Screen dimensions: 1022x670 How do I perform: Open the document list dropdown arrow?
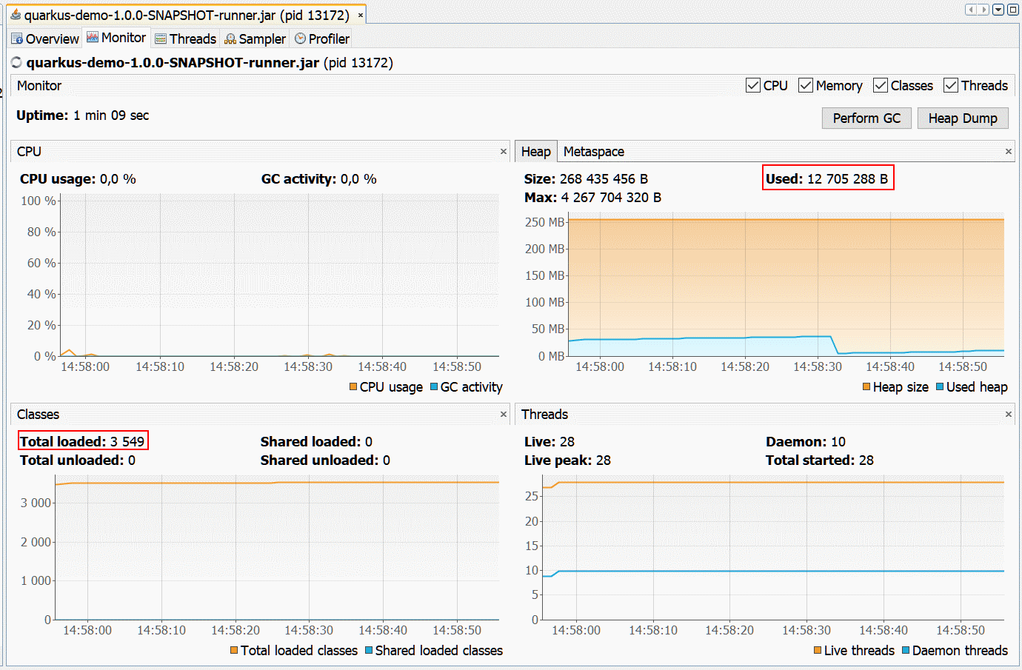pos(998,10)
